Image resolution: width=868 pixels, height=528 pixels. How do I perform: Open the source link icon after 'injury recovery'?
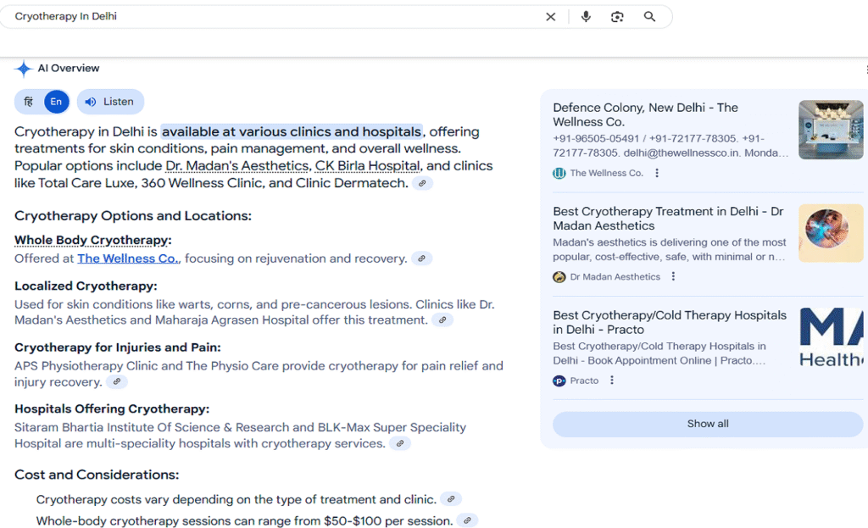click(117, 381)
